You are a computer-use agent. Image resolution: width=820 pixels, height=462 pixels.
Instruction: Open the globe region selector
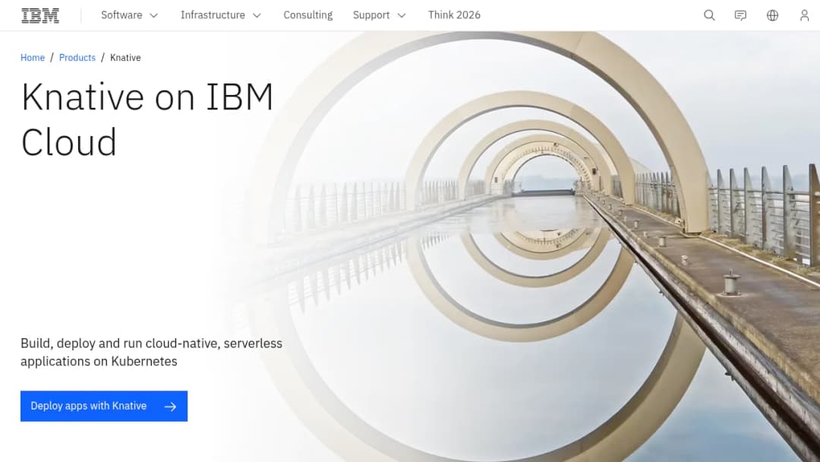[x=772, y=15]
